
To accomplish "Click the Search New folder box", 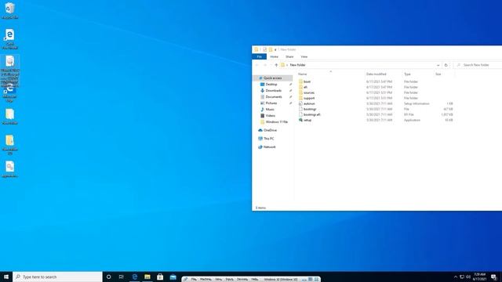I will (478, 65).
